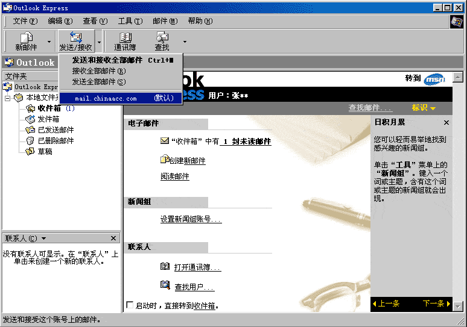This screenshot has width=467, height=327.
Task: Open the 标识 dropdown
Action: [x=424, y=108]
